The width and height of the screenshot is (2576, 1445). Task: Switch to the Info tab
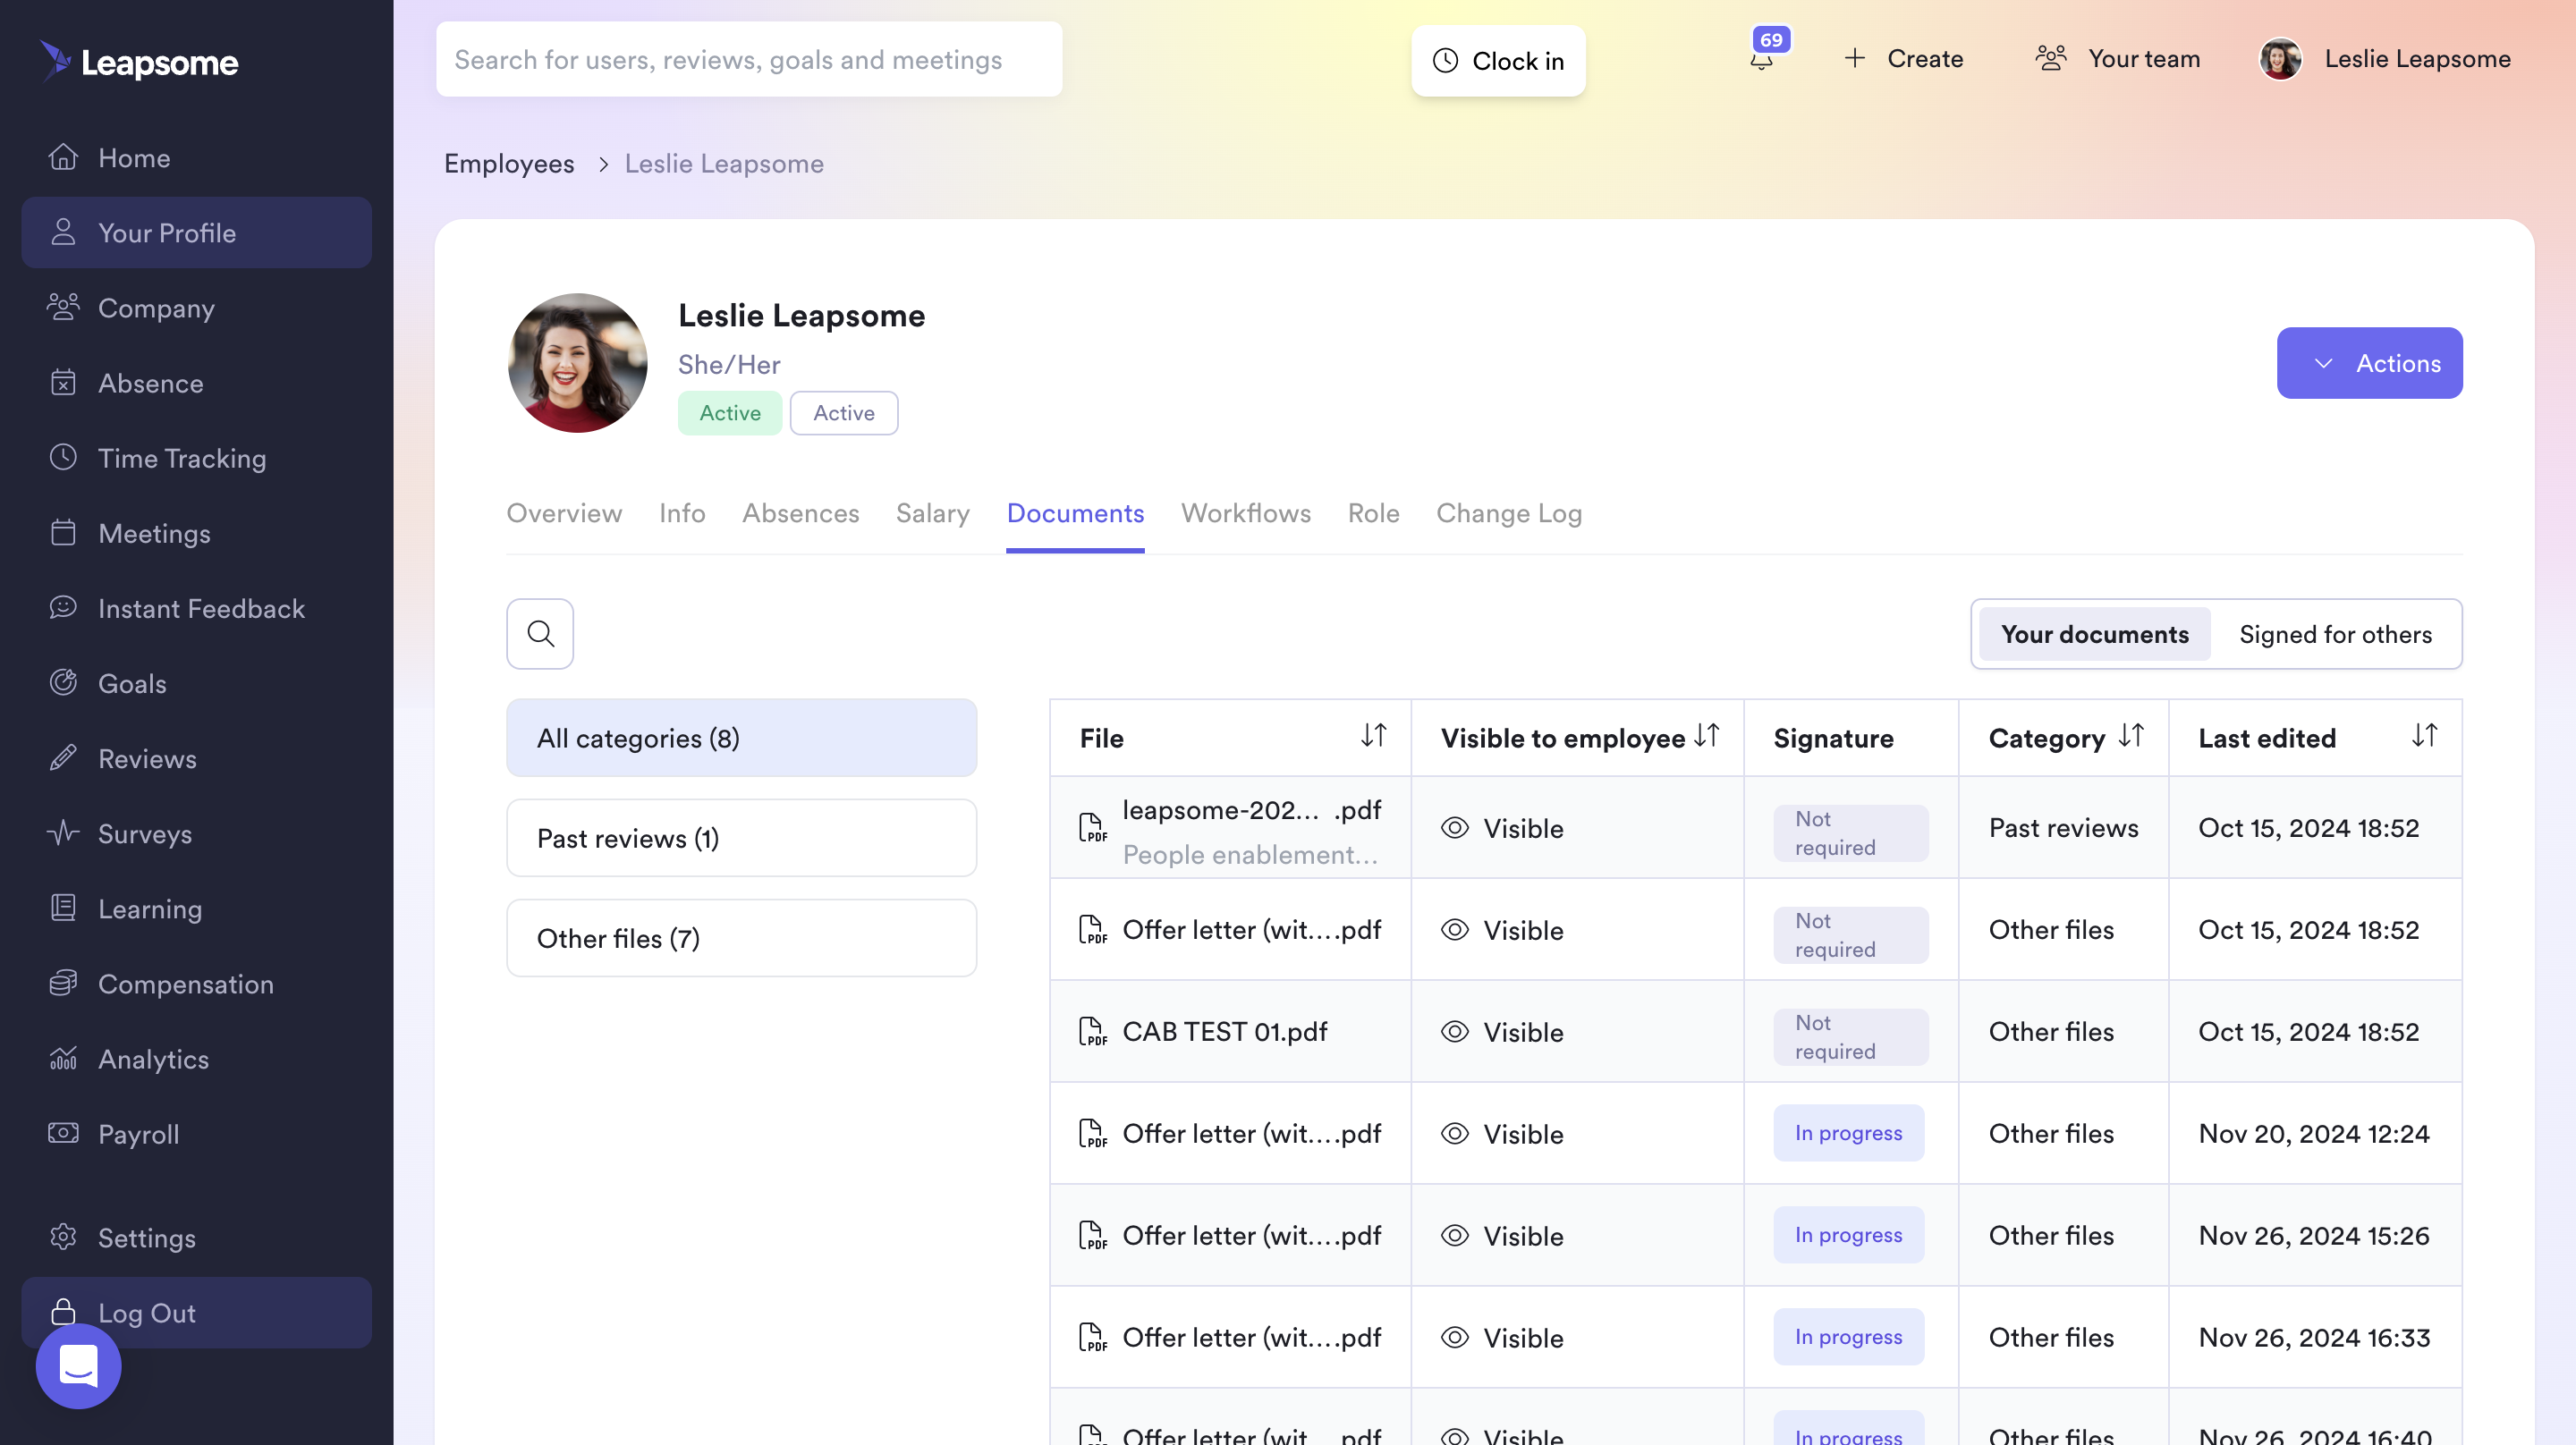pyautogui.click(x=682, y=513)
